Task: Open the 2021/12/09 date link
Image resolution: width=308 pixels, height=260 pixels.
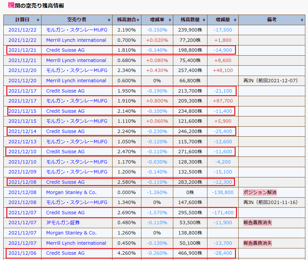Action: coord(23,172)
